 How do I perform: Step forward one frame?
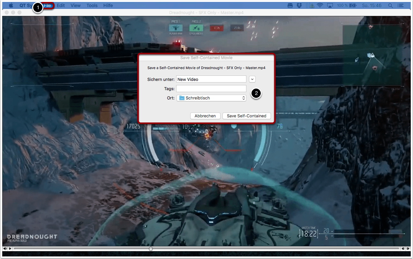coord(408,248)
